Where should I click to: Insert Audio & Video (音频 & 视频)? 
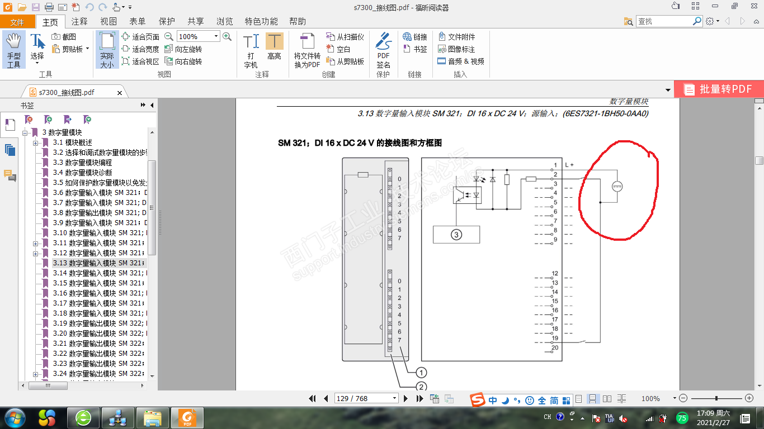(x=461, y=61)
